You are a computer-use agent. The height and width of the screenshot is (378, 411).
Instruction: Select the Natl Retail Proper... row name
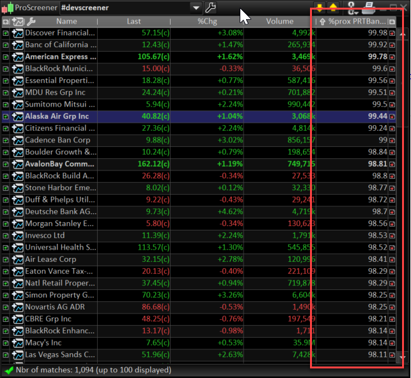point(60,283)
